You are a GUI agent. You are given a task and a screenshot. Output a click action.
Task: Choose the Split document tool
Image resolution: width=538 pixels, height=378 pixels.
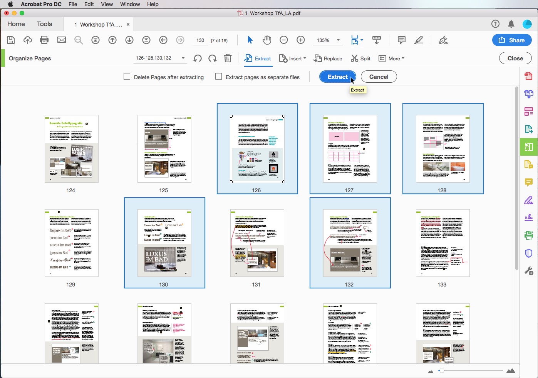click(x=360, y=58)
